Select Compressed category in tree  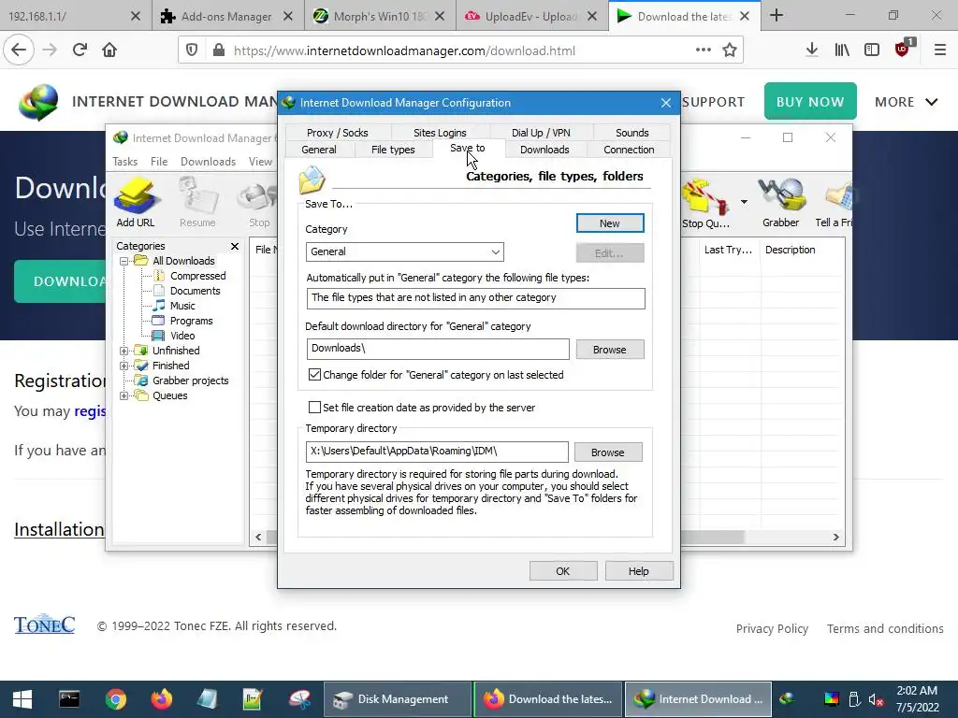click(x=198, y=276)
